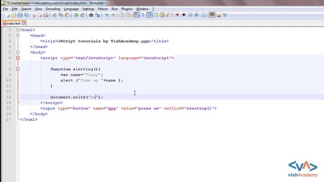Undo with the green arrow icon
This screenshot has width=324, height=182.
[x=76, y=15]
